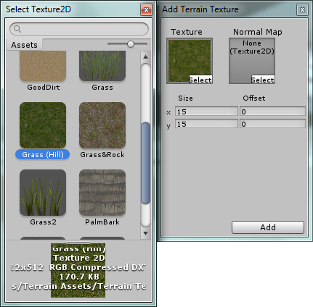Click the Normal Map empty slot

coord(252,61)
